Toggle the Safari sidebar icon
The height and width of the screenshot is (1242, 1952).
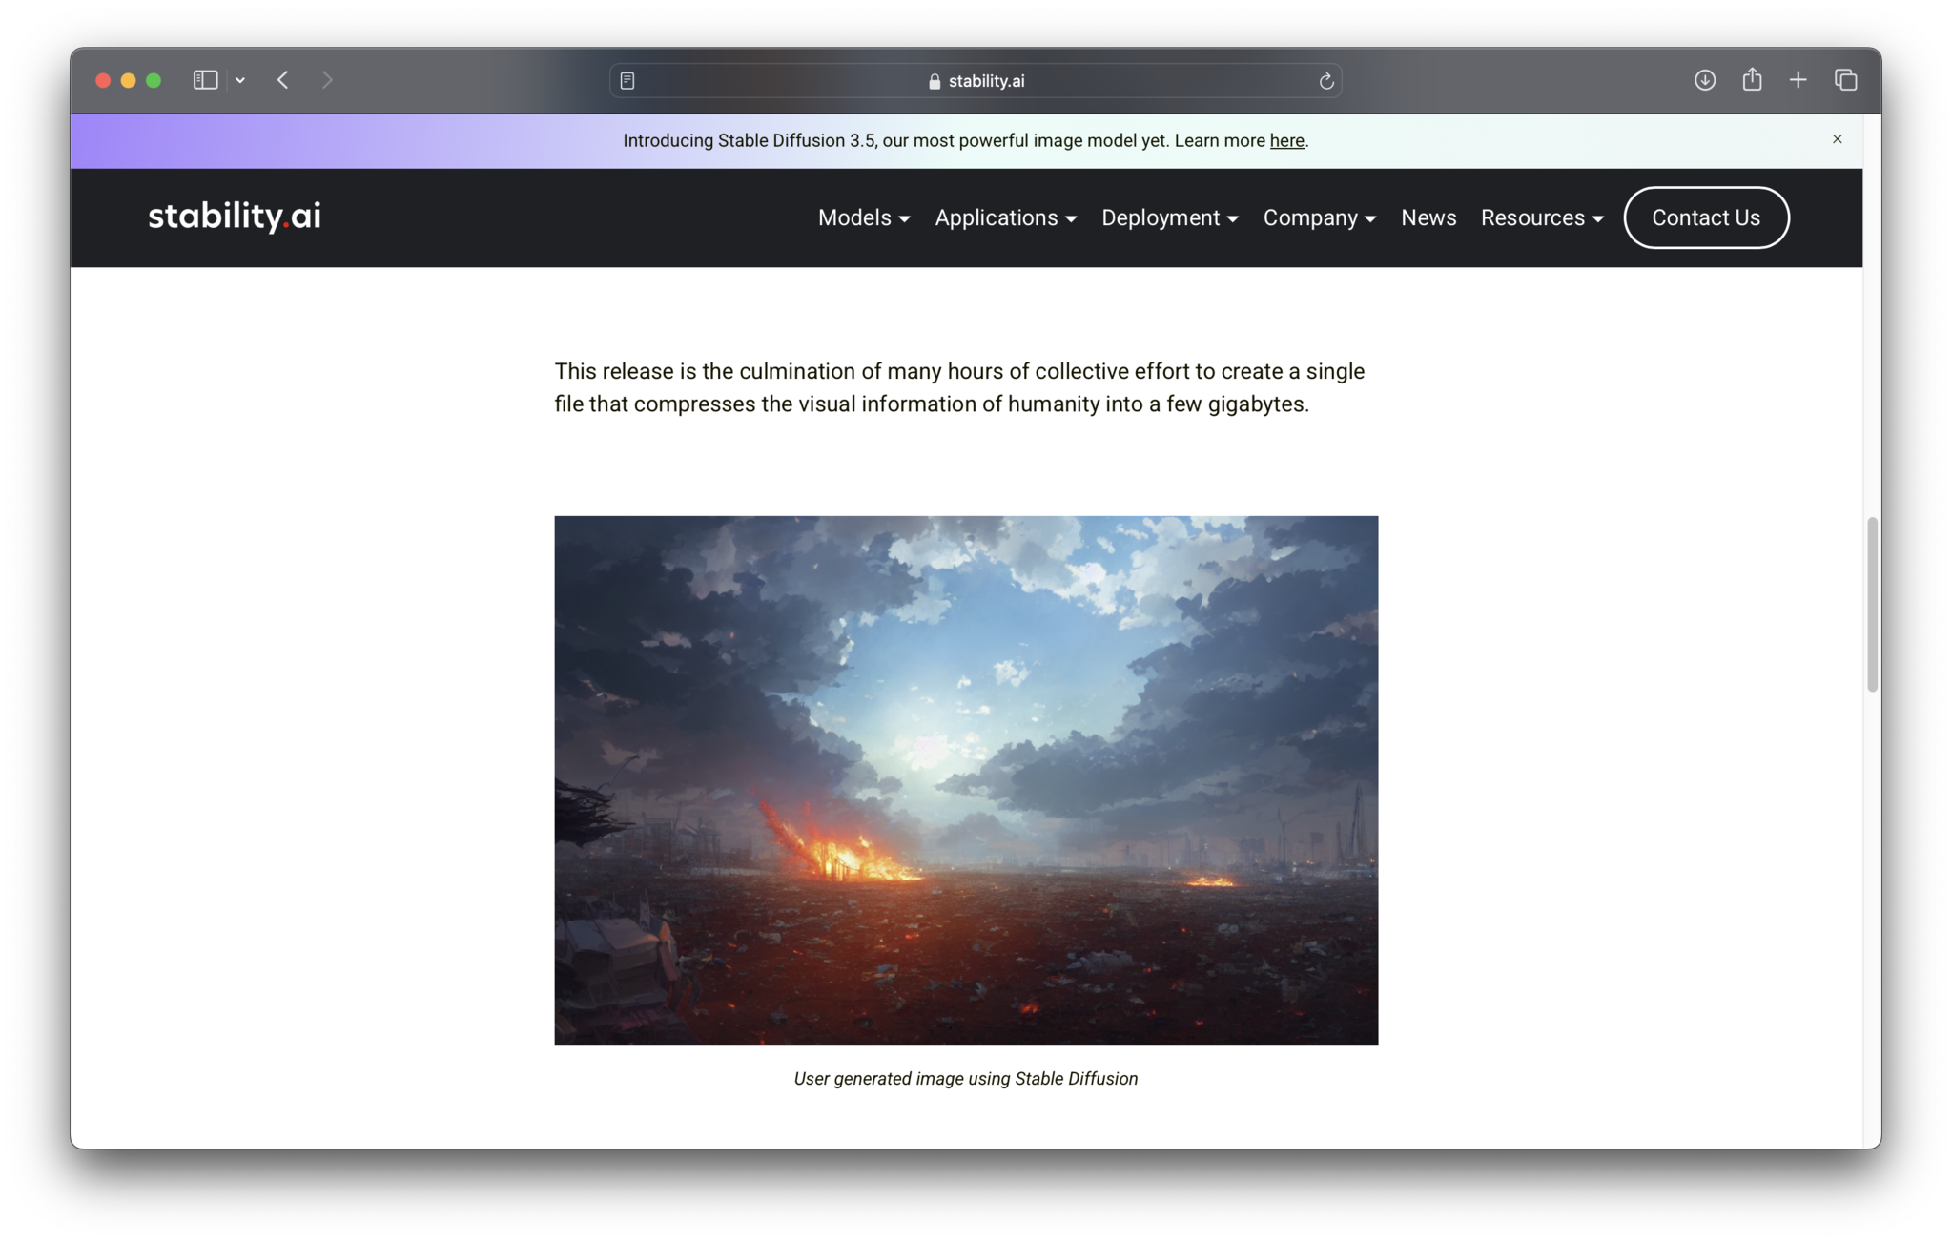pyautogui.click(x=205, y=80)
